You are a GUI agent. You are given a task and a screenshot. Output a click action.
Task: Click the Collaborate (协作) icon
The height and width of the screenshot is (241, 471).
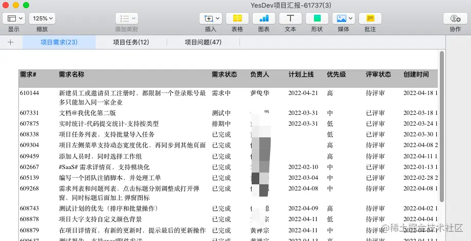pyautogui.click(x=455, y=18)
